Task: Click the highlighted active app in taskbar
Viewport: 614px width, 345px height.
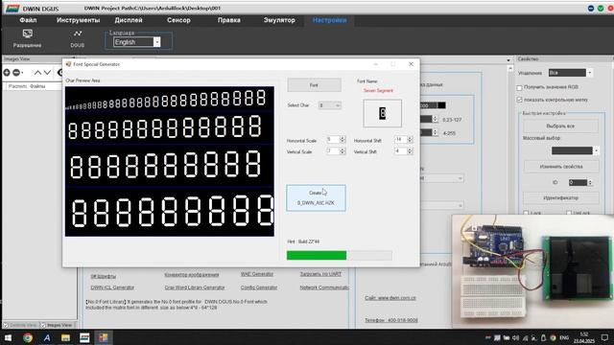Action: click(x=104, y=337)
